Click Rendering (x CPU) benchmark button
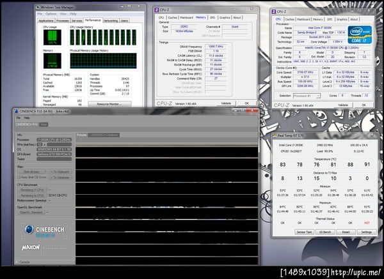 click(33, 195)
